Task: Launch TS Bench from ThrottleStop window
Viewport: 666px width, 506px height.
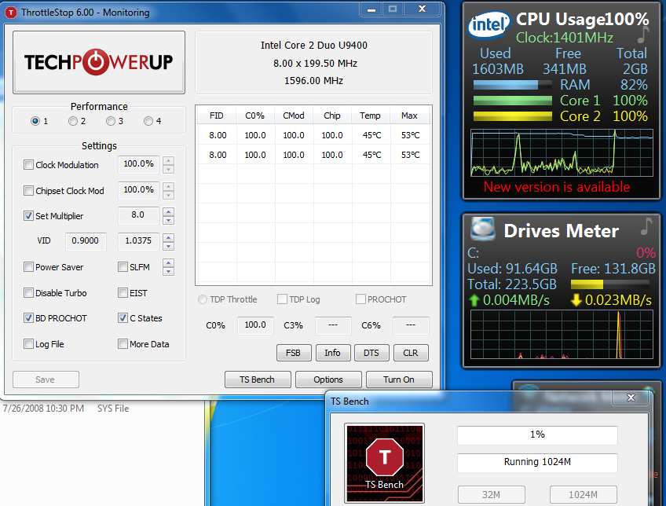Action: click(x=258, y=379)
